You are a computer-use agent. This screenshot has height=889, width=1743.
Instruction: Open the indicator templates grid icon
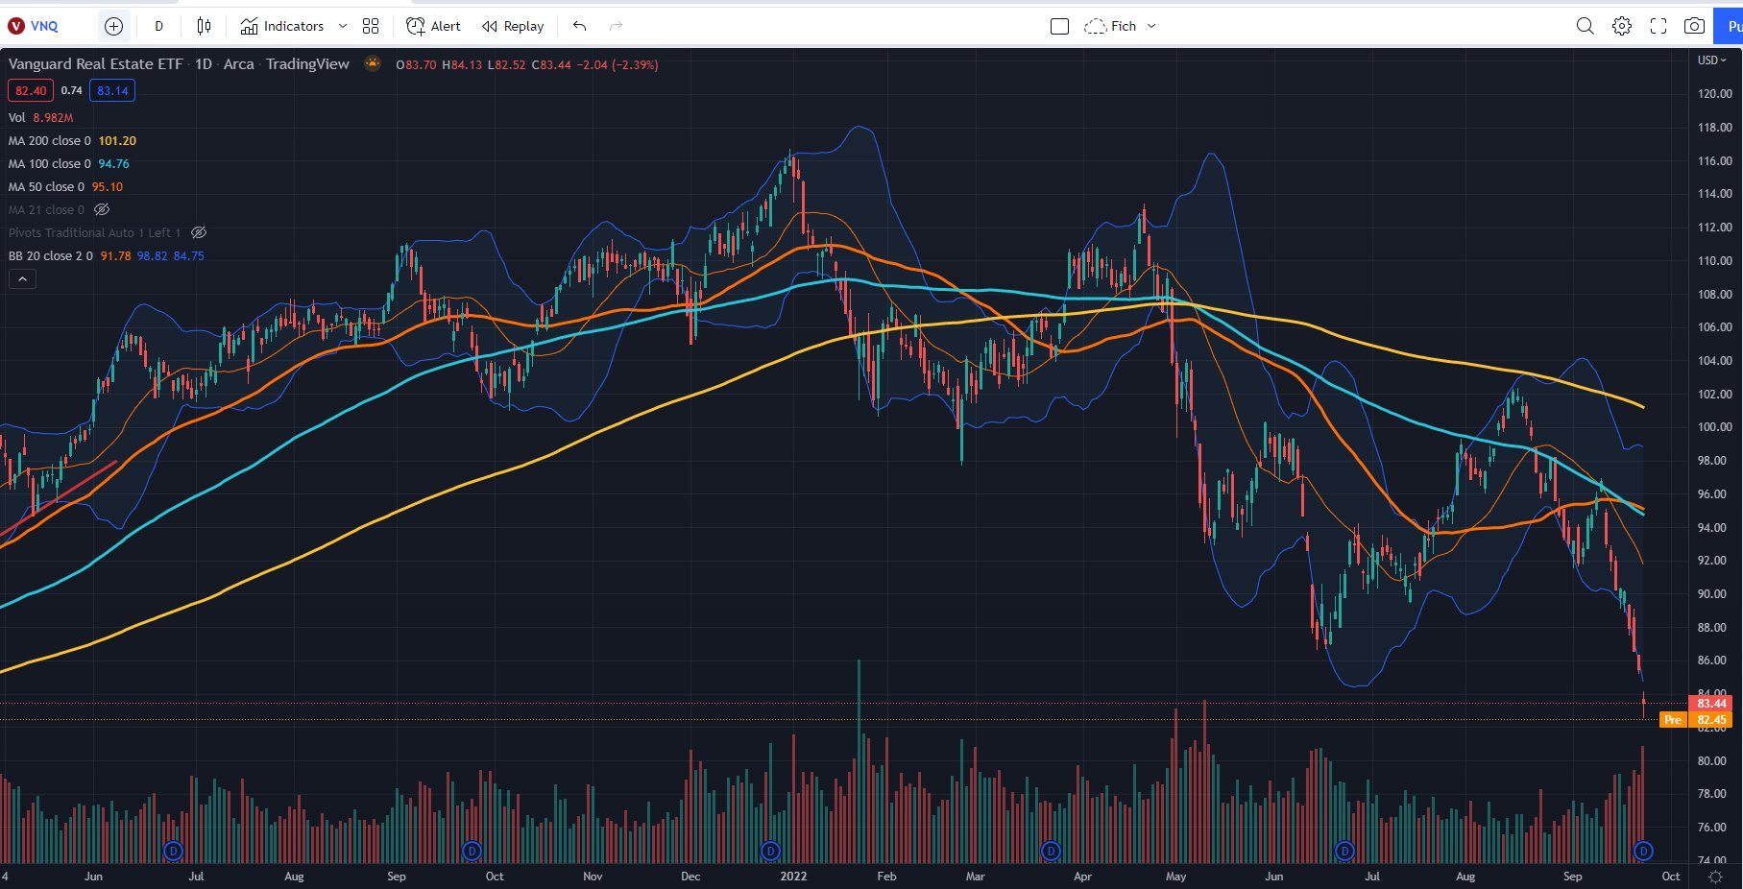[371, 26]
